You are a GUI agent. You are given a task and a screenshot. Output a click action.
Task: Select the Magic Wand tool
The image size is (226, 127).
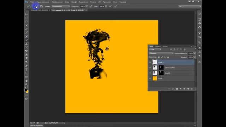pyautogui.click(x=26, y=25)
